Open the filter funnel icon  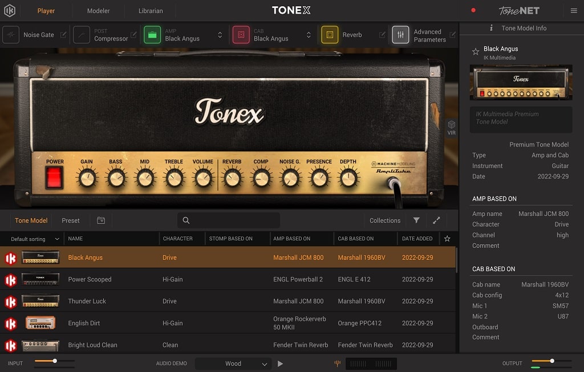click(x=416, y=220)
